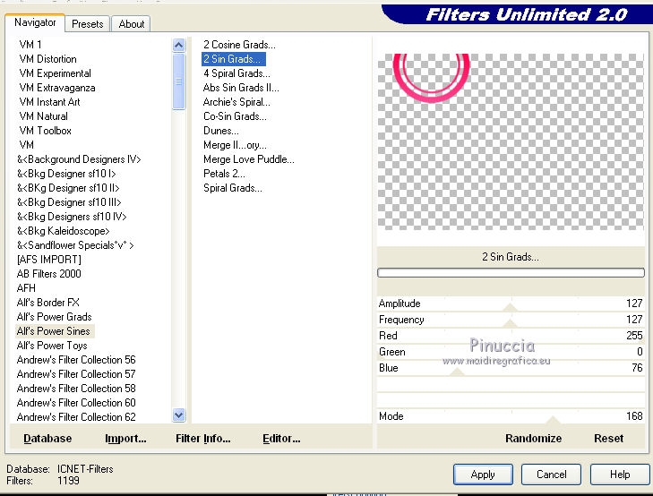Screen dimensions: 653x496
Task: Adjust the Red slider
Action: point(511,337)
